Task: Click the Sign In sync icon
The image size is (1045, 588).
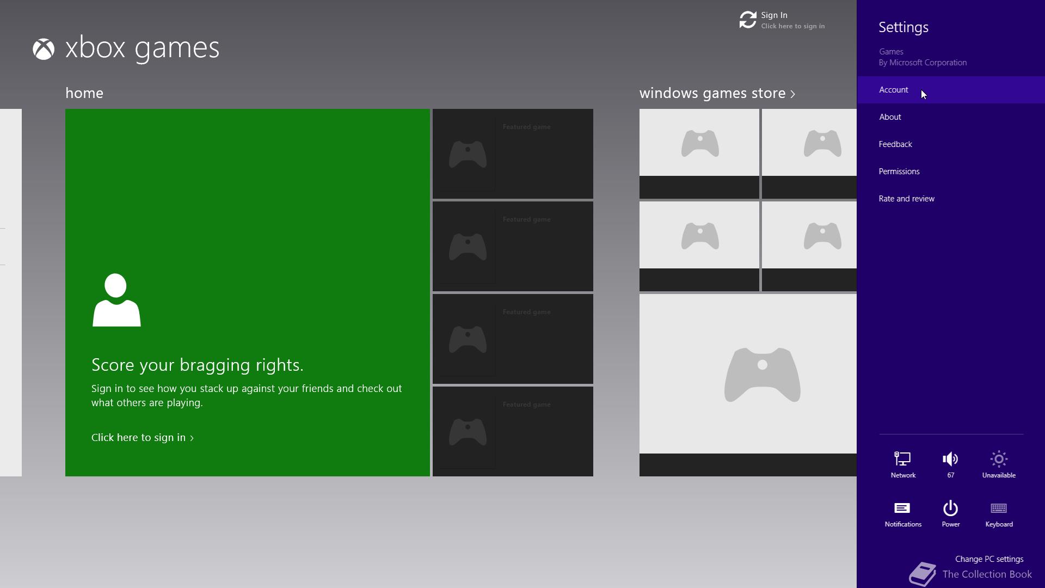Action: [748, 20]
